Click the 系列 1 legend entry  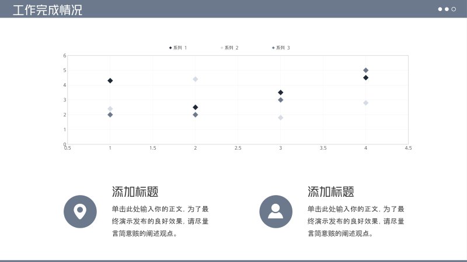point(178,48)
